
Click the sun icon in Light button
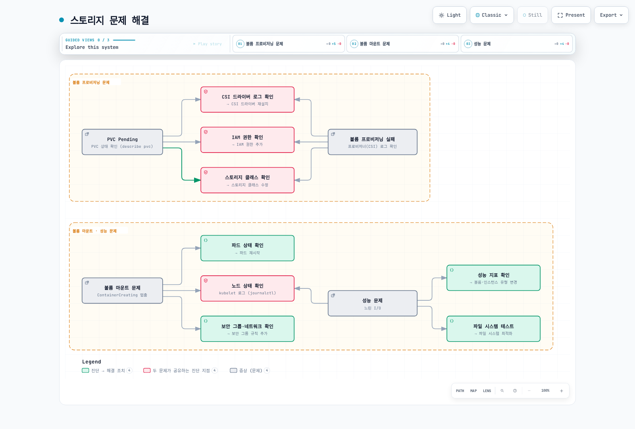pyautogui.click(x=441, y=15)
